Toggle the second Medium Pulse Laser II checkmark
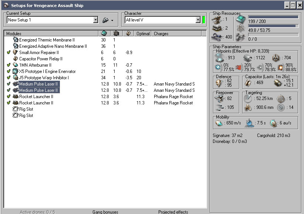Image resolution: width=304 pixels, height=214 pixels. tap(9, 90)
